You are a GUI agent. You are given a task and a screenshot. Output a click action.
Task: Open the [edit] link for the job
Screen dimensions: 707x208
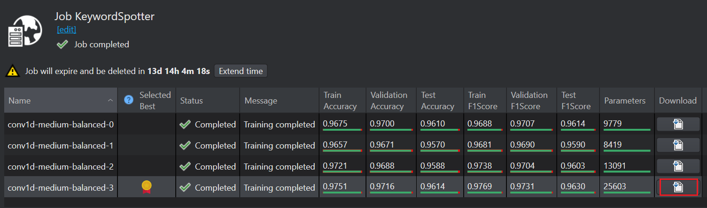[66, 30]
